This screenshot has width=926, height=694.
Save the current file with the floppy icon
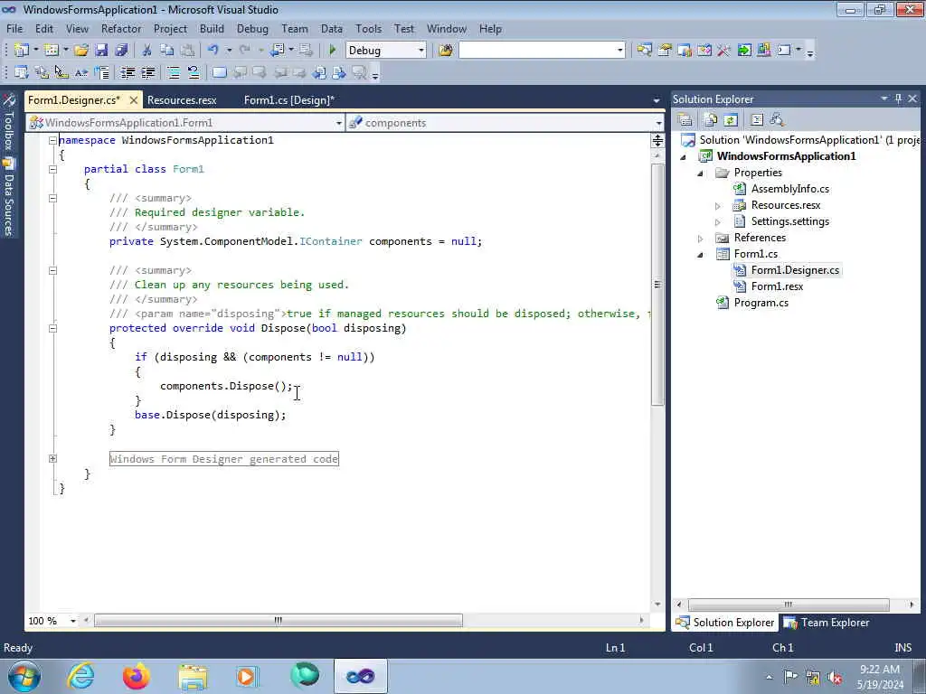pyautogui.click(x=101, y=51)
